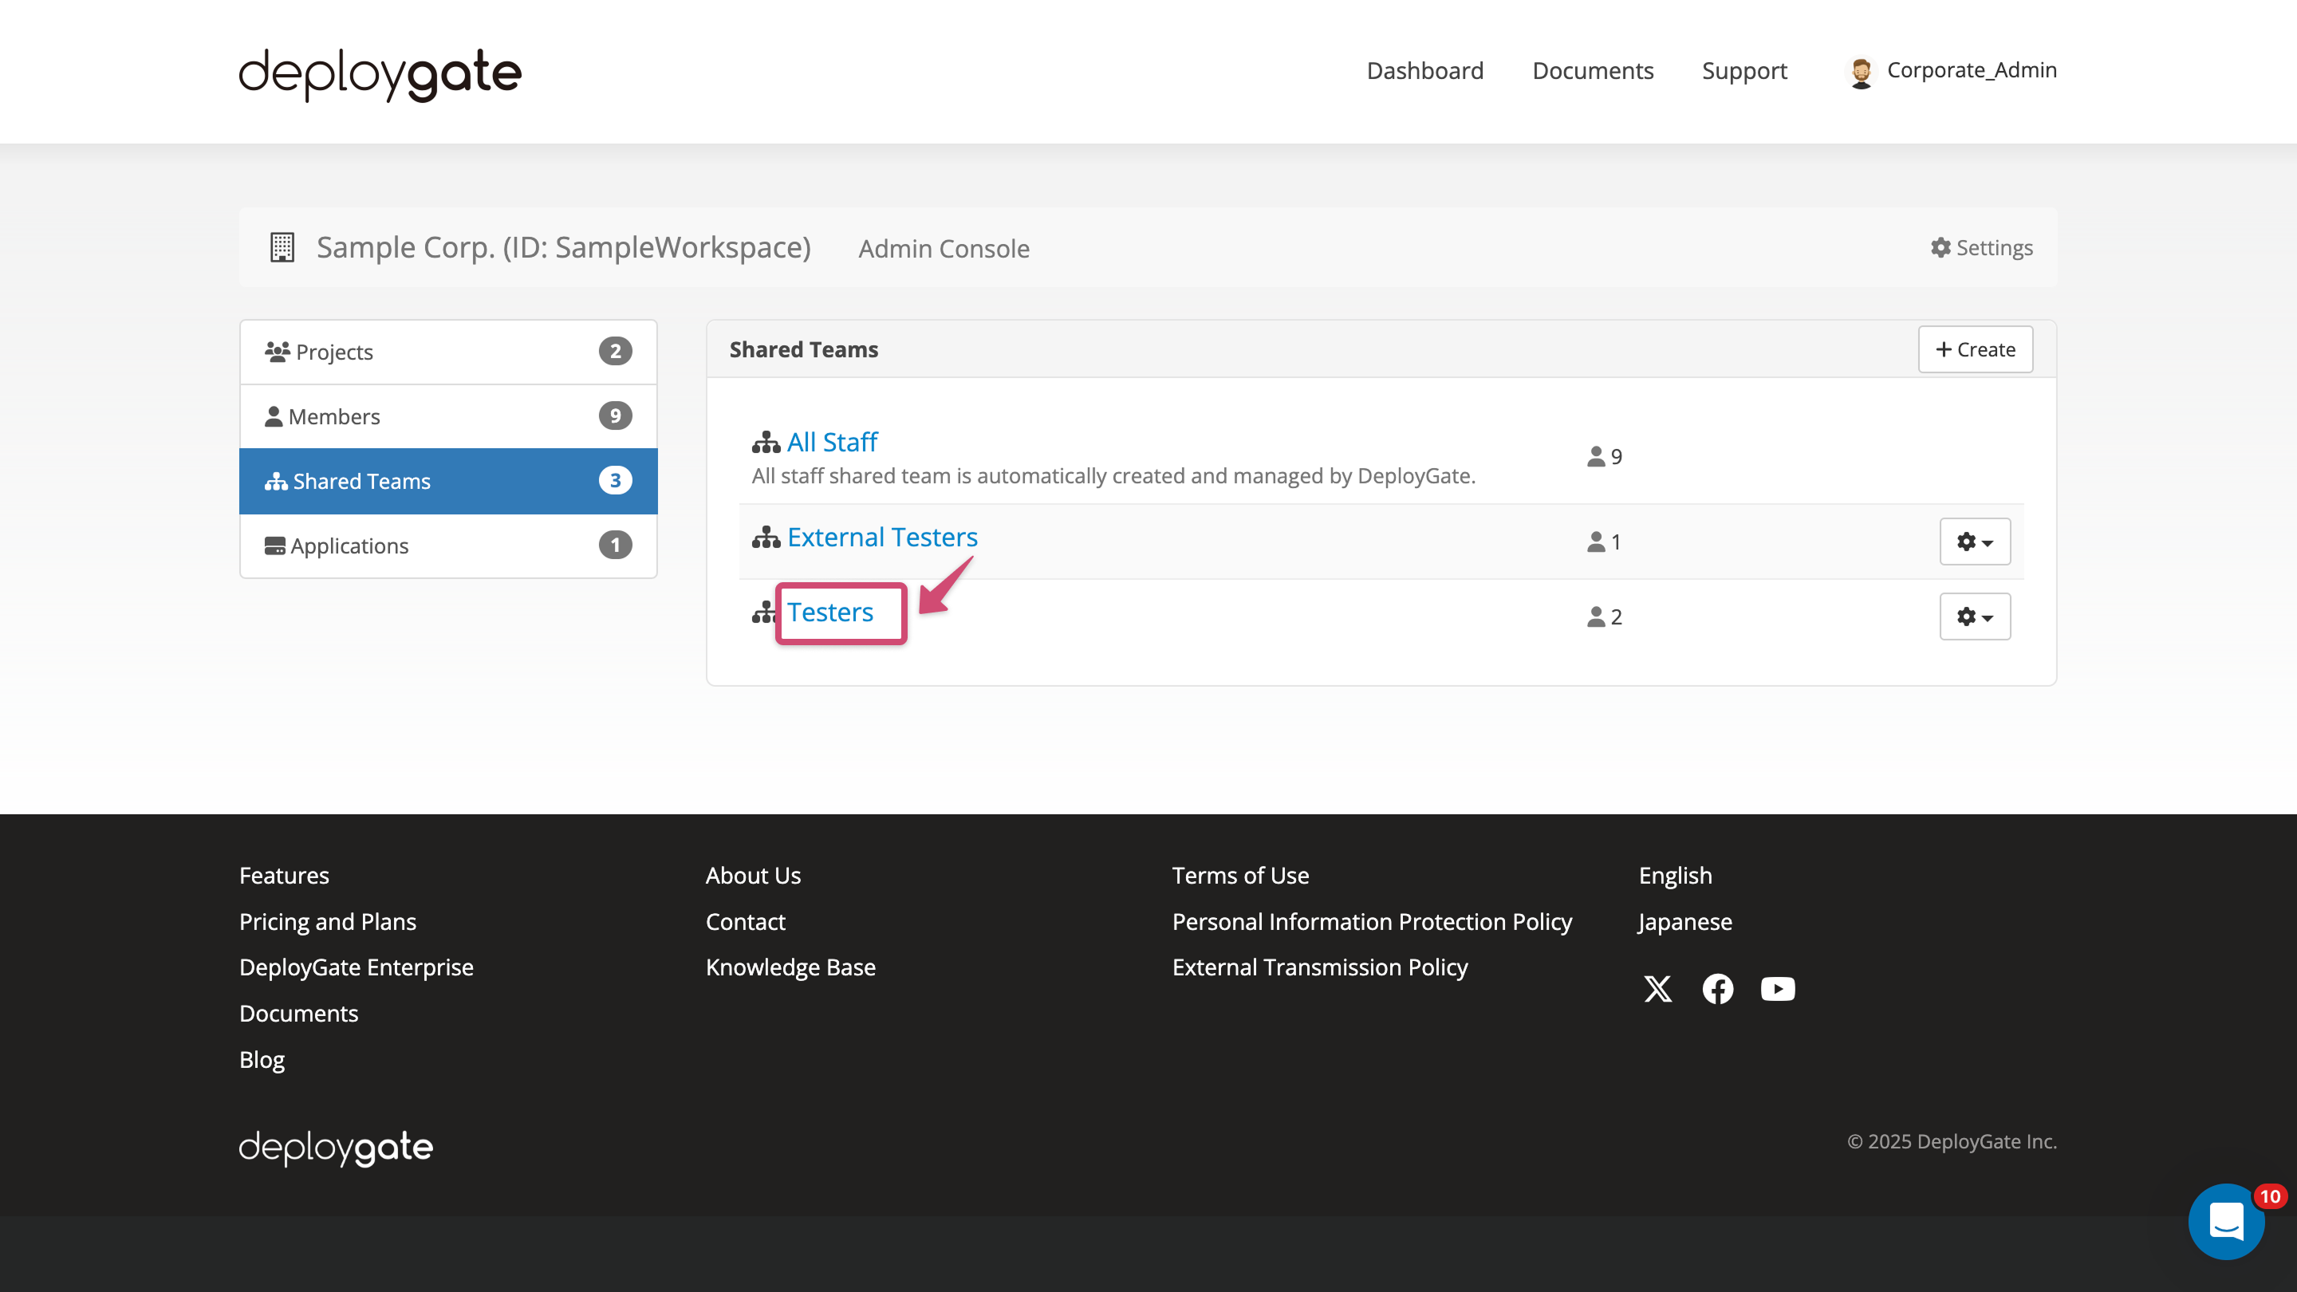The height and width of the screenshot is (1292, 2297).
Task: Open Pricing and Plans in the footer
Action: pyautogui.click(x=327, y=921)
